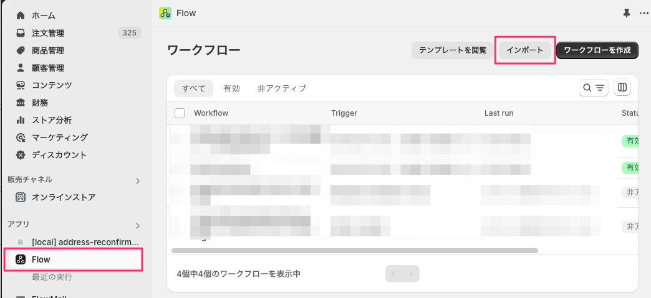651x298 pixels.
Task: Open search and filter for workflows
Action: coord(594,88)
